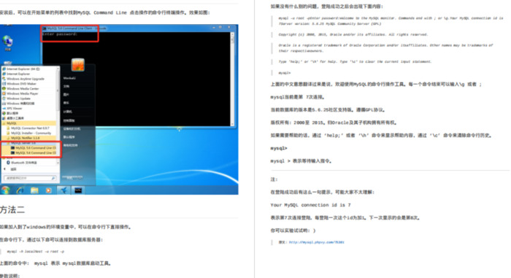511x278 pixels.
Task: Click the Start menu search programs box
Action: point(30,178)
